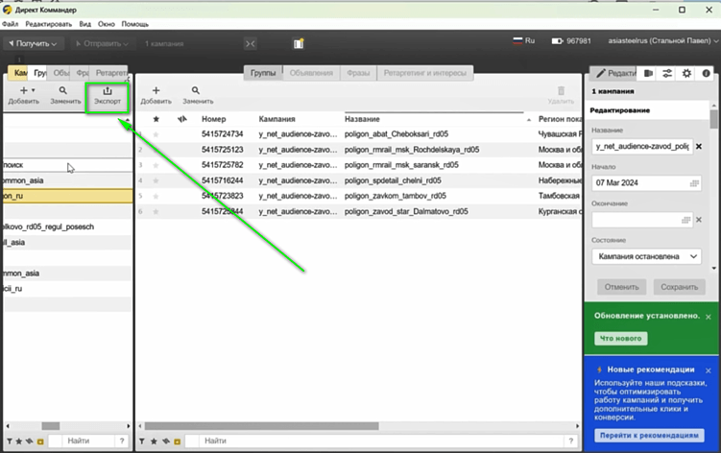
Task: Click the collapse panels icon in top toolbar
Action: (251, 44)
